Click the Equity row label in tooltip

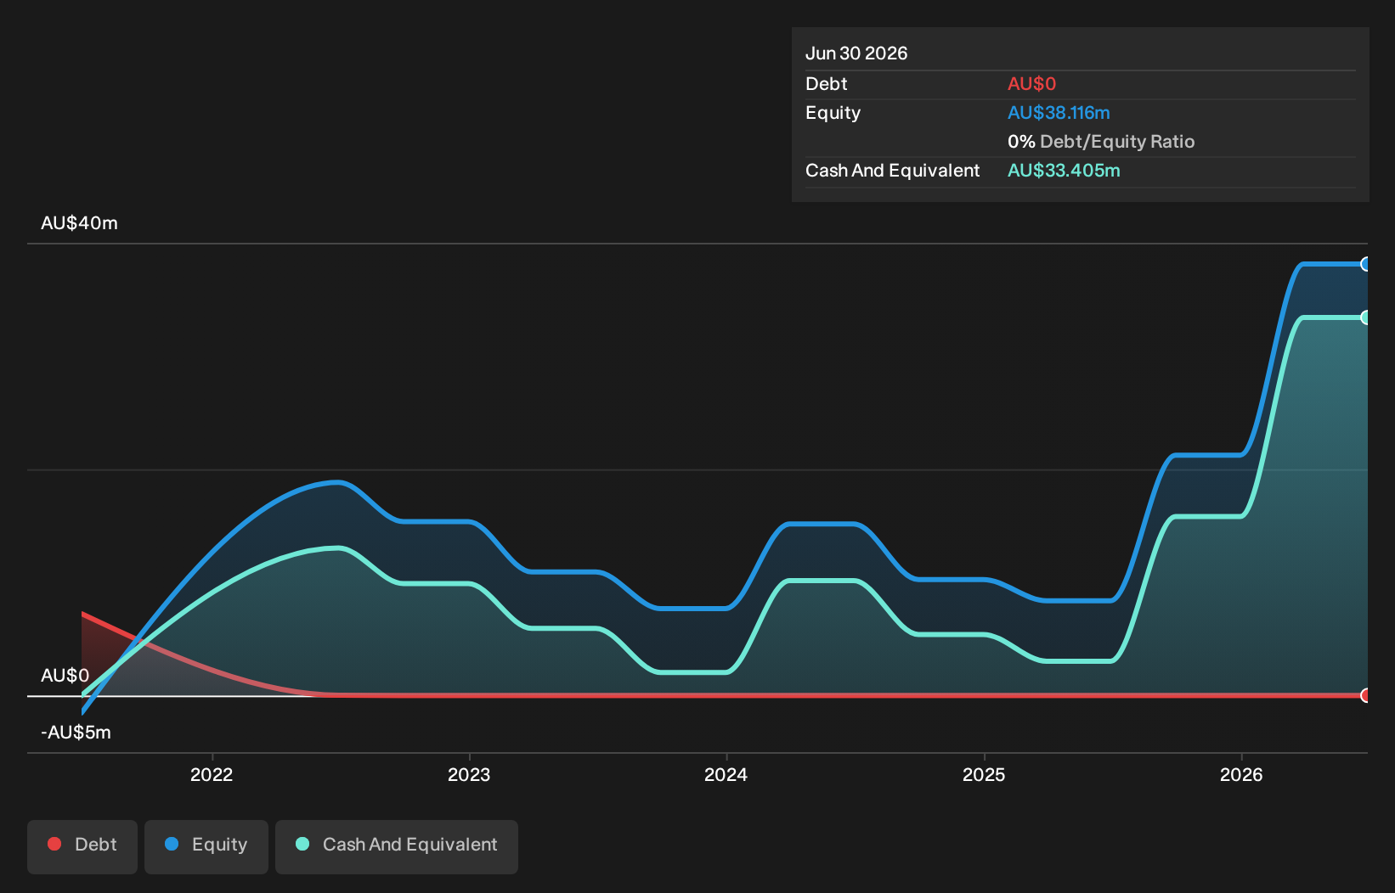833,113
